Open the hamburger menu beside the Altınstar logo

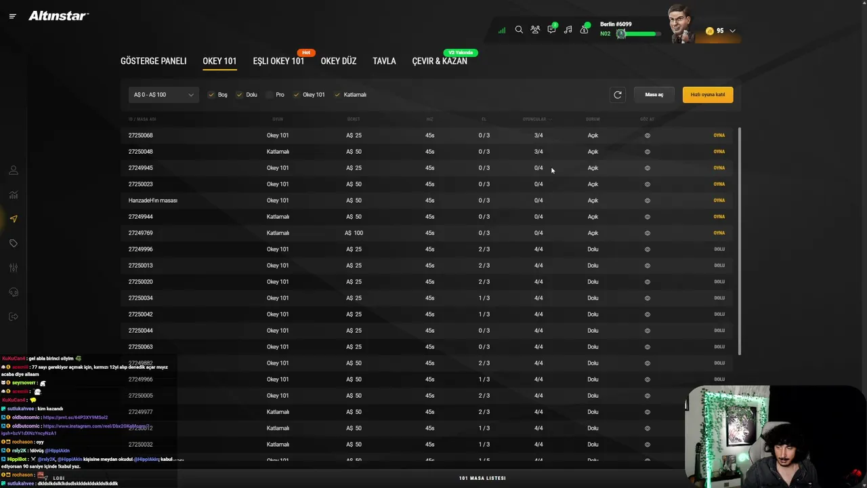[x=13, y=16]
